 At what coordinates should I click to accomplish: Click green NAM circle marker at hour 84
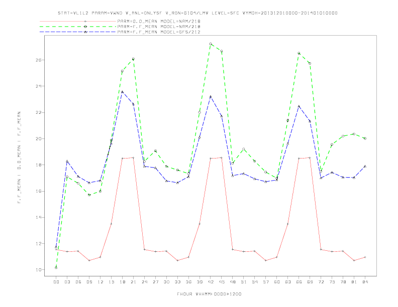tap(365, 138)
